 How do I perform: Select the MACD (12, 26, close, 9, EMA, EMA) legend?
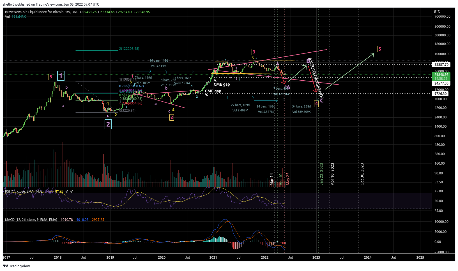[x=31, y=220]
